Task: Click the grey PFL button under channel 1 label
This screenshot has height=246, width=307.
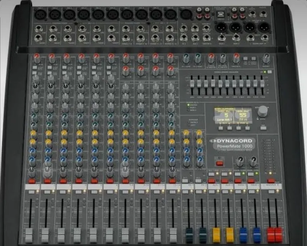Action: [x=31, y=192]
